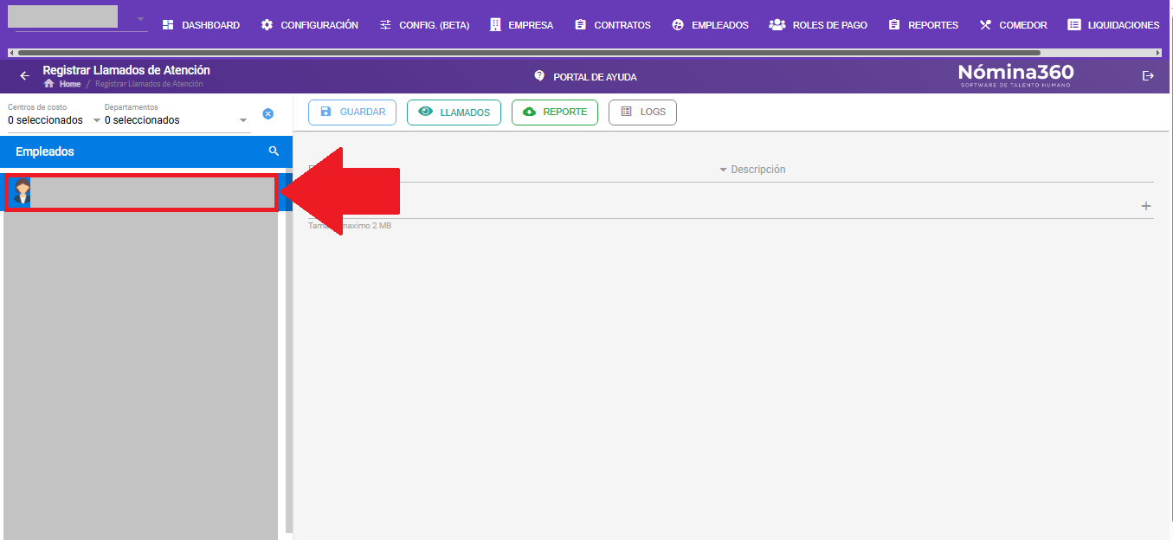Open the Roles de Pago menu
1173x540 pixels.
tap(818, 25)
